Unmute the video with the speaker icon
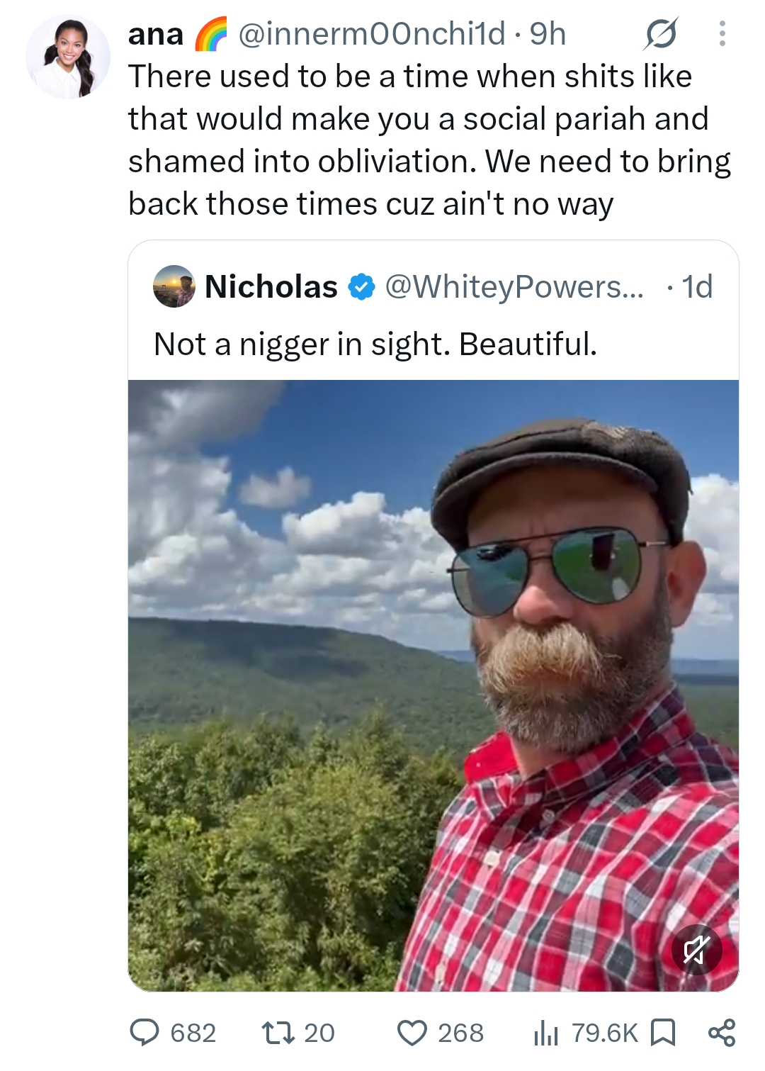 [696, 950]
